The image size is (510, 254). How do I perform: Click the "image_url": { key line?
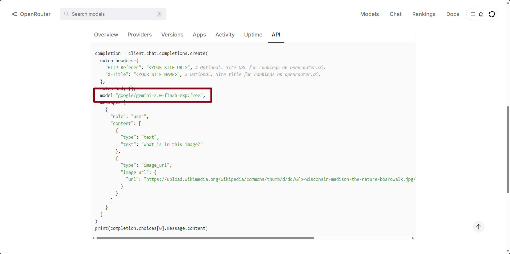click(138, 172)
